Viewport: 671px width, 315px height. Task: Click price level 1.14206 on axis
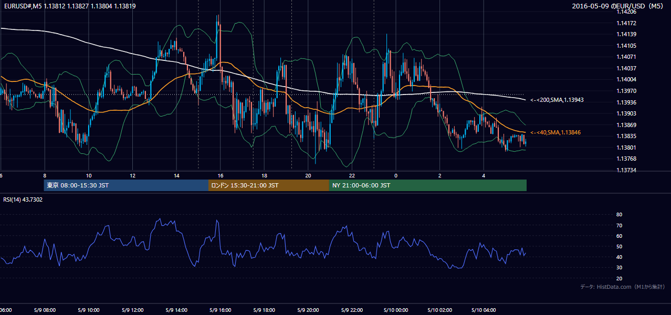point(625,11)
